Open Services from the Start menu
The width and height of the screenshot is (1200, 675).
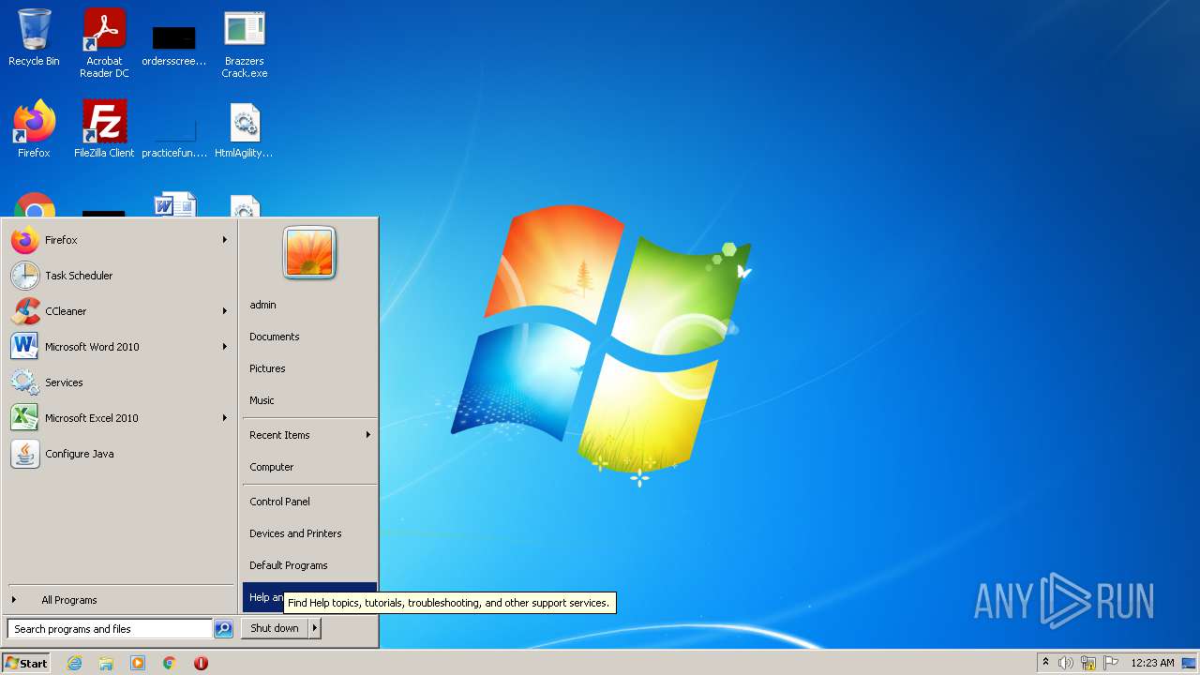click(119, 382)
